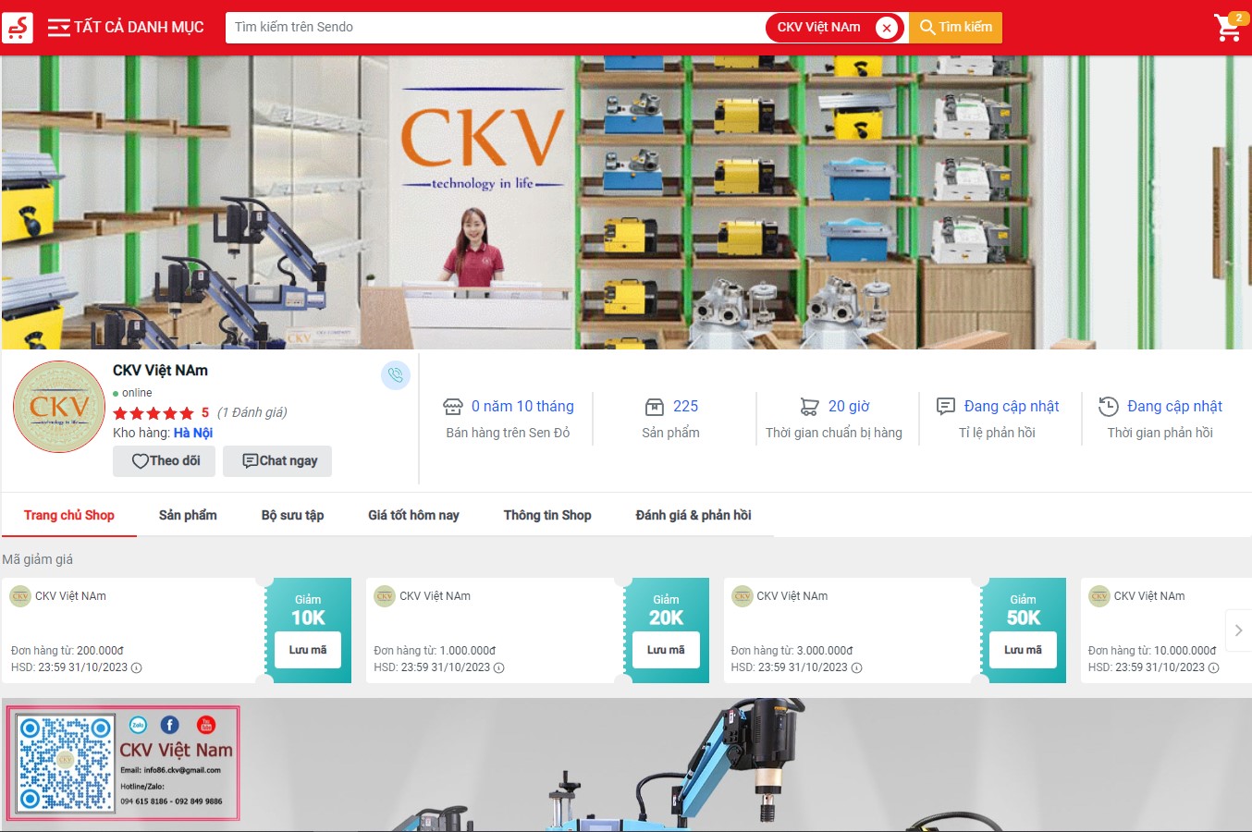
Task: Focus the Sendo search input field
Action: pyautogui.click(x=496, y=28)
